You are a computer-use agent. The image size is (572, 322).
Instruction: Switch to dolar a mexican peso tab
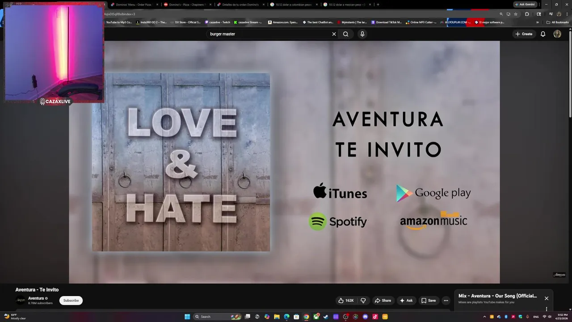pos(347,4)
